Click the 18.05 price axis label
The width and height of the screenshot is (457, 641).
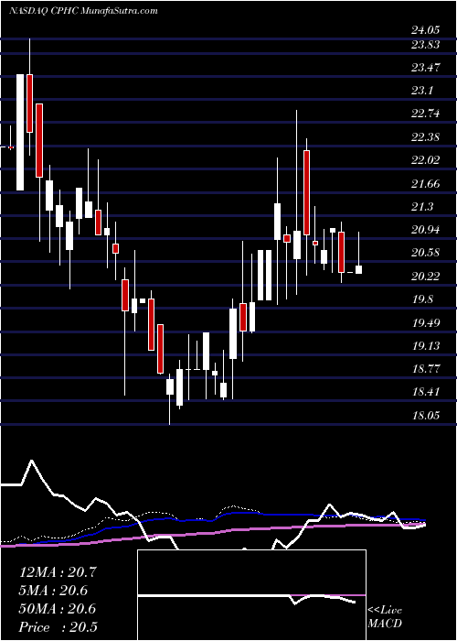425,416
